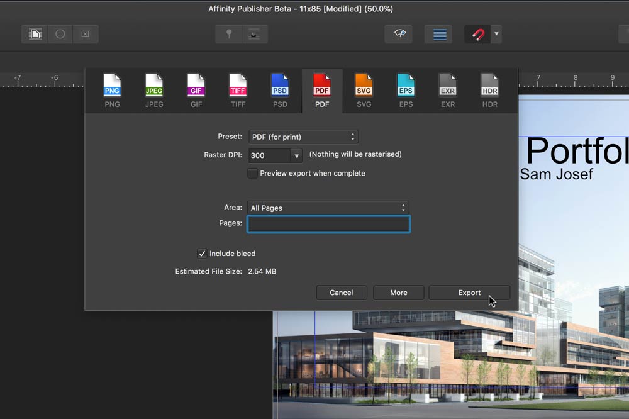Click the estimated file size 2.54 MB
Screen dimensions: 629x419
(262, 271)
